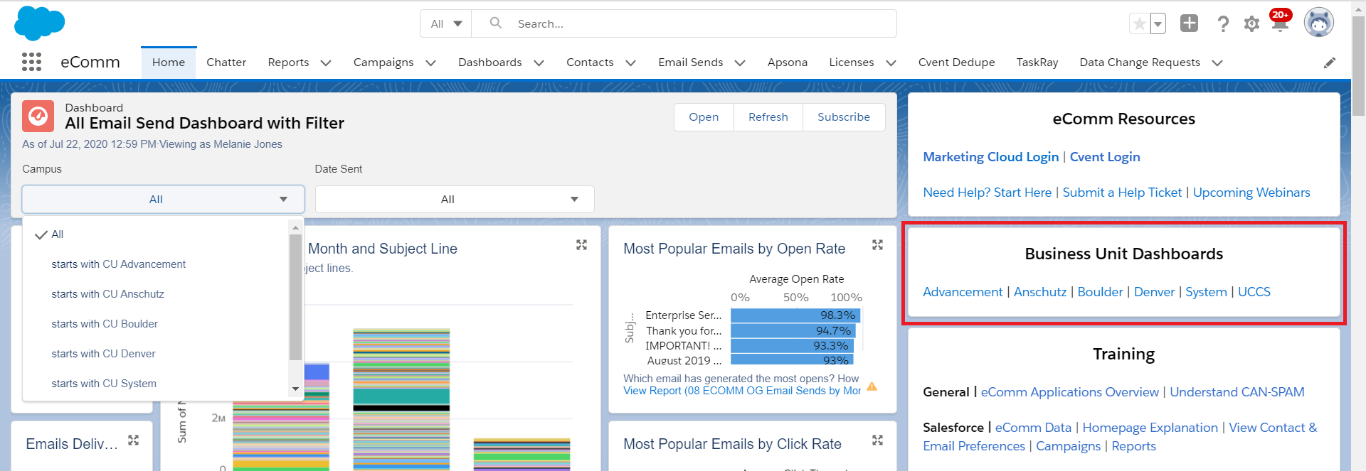Open eComm Applications Overview link
This screenshot has width=1366, height=471.
(1070, 392)
